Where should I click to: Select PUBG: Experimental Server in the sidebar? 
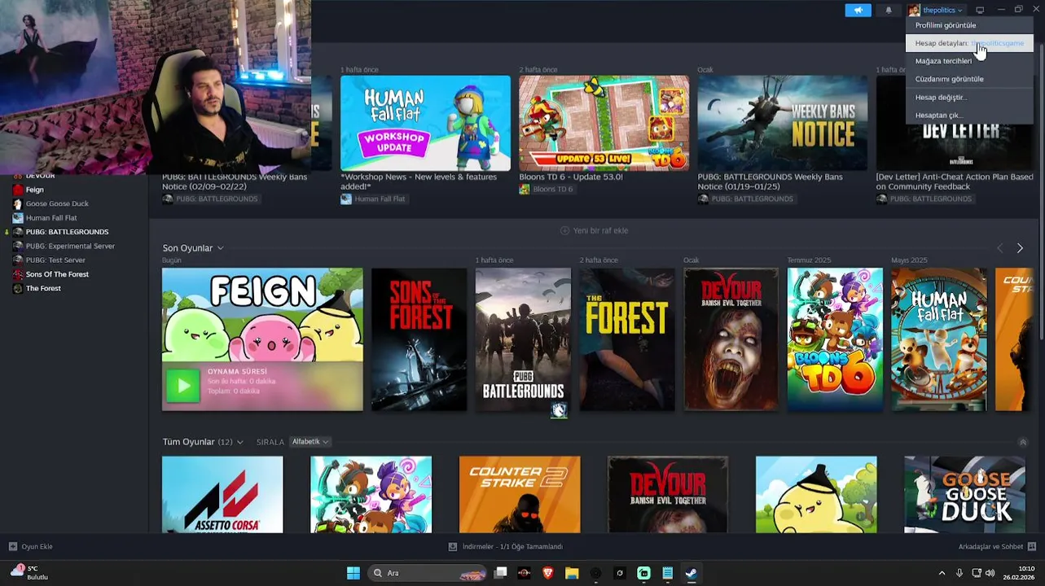coord(70,246)
